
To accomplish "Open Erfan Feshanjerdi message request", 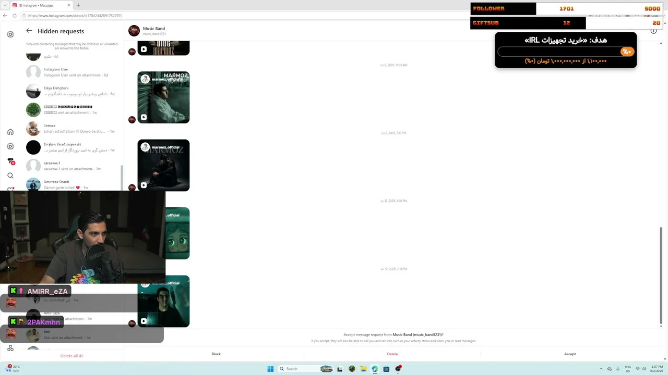I will coord(73,147).
